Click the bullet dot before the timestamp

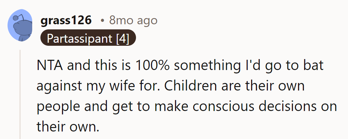coord(102,21)
